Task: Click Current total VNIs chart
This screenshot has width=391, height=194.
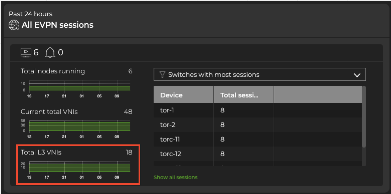Action: [79, 126]
